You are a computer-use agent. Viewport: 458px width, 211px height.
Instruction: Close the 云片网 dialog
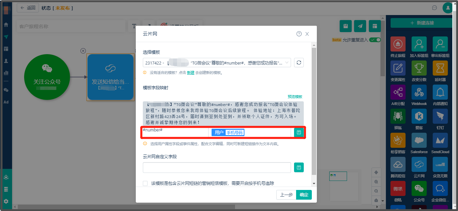click(x=307, y=34)
